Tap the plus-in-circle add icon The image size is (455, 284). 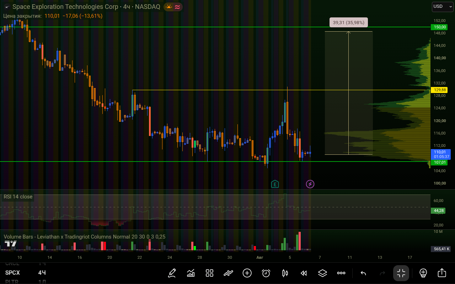point(247,273)
